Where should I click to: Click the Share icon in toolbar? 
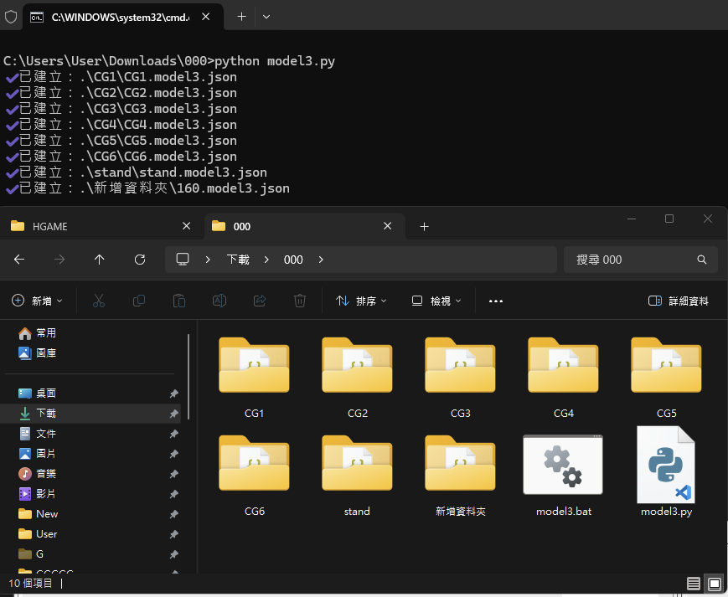260,301
